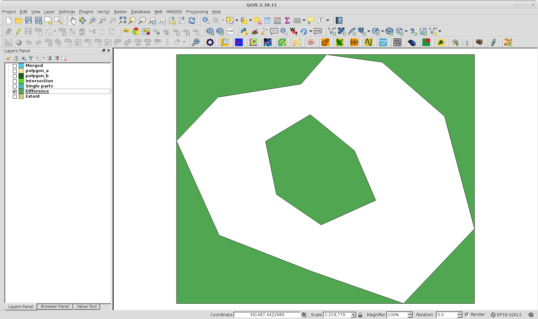The image size is (538, 319).
Task: Click the Zoom In magnifier tool
Action: pos(93,20)
